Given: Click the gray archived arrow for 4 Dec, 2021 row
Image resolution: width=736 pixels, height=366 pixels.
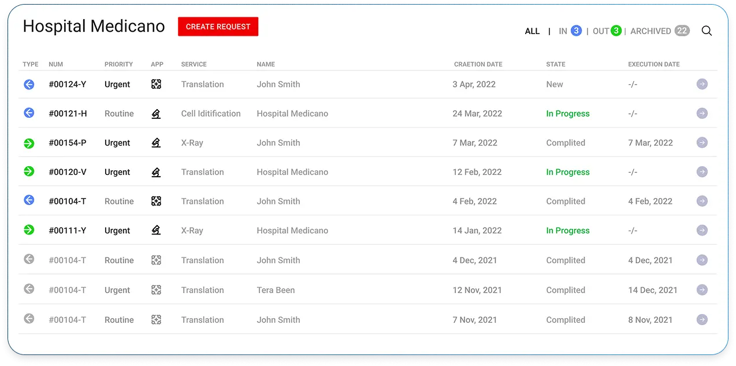Looking at the screenshot, I should pyautogui.click(x=29, y=260).
